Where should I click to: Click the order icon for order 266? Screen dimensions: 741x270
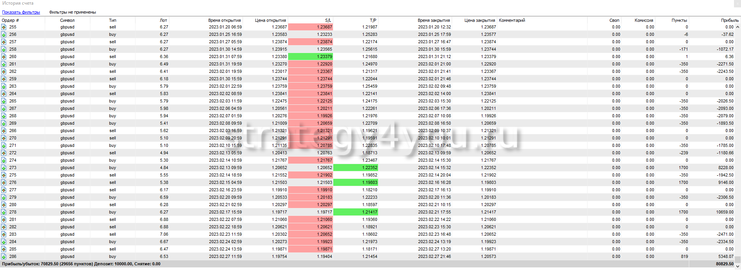[4, 131]
